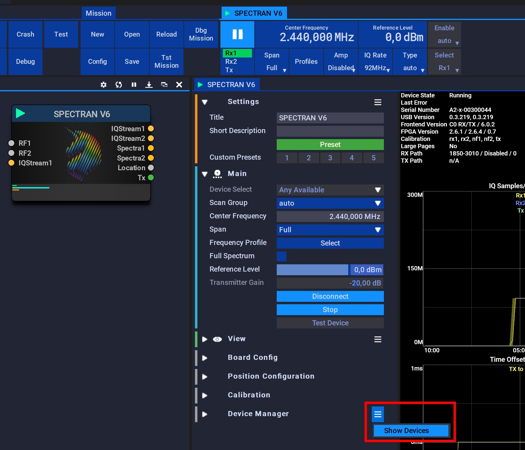Click the Spectra2 output connector dot
Screen dimensions: 525x450
151,158
